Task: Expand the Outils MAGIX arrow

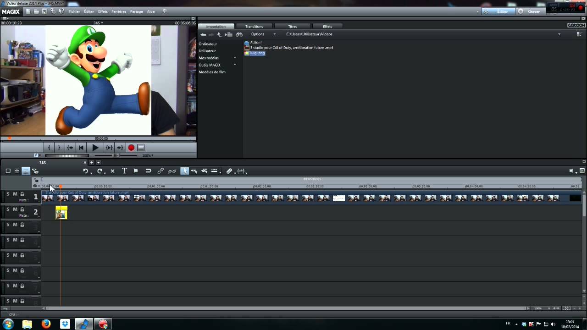Action: [x=235, y=65]
